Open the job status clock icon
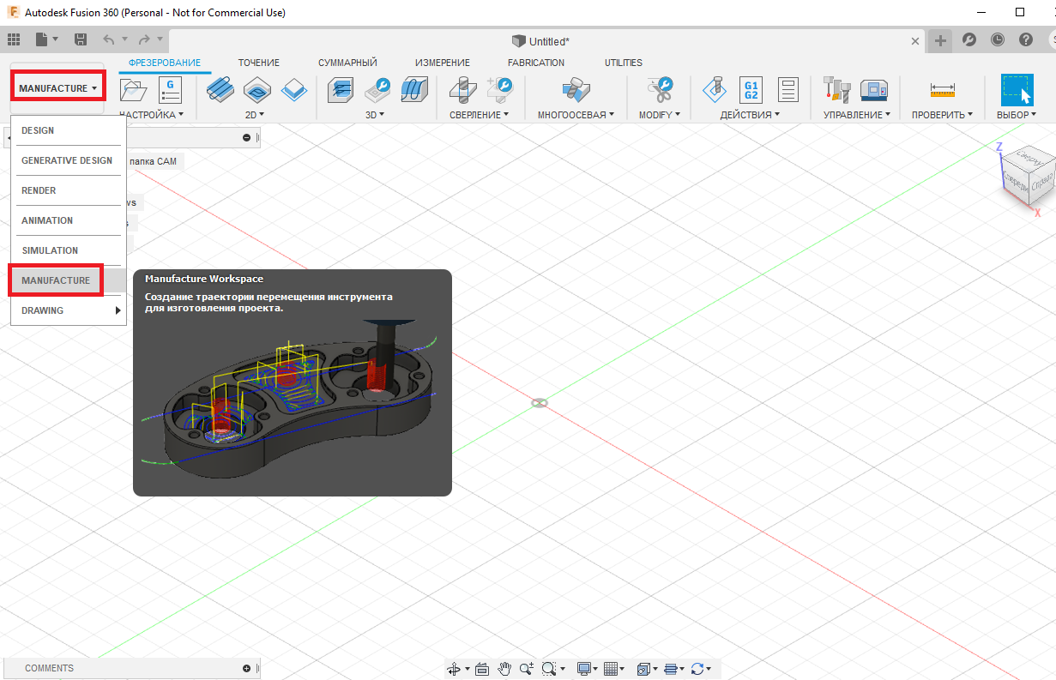The width and height of the screenshot is (1056, 680). (x=997, y=39)
